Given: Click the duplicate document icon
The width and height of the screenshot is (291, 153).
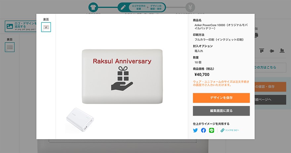Looking at the screenshot, I should coord(257,35).
